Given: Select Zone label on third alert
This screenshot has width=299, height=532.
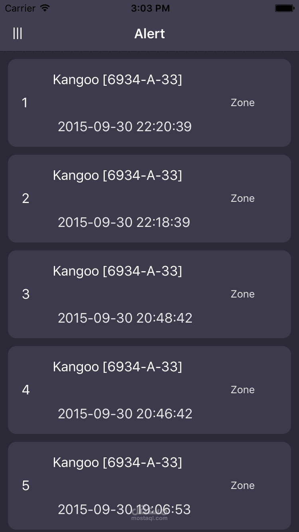Looking at the screenshot, I should point(242,294).
